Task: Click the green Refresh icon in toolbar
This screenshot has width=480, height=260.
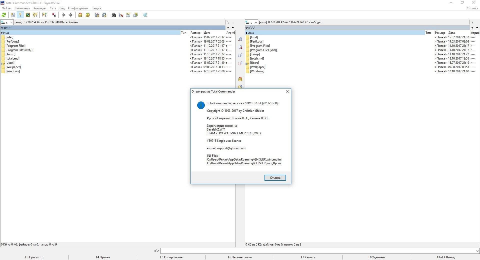Action: click(x=4, y=15)
